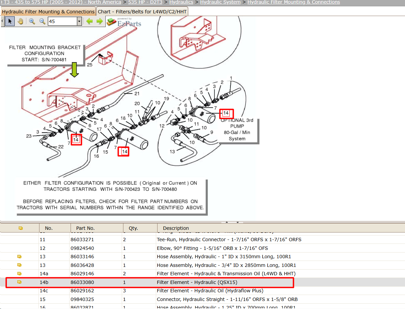Go to the Hydraulics breadcrumb link
Image resolution: width=405 pixels, height=309 pixels.
pos(181,2)
